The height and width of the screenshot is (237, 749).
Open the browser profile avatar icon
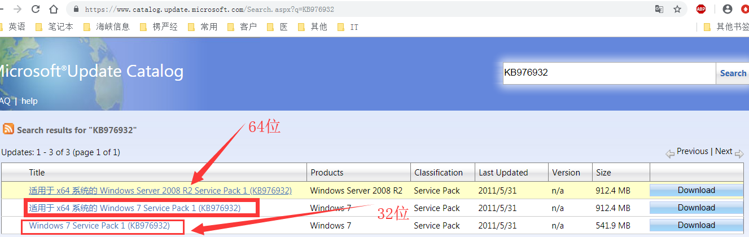(x=728, y=9)
